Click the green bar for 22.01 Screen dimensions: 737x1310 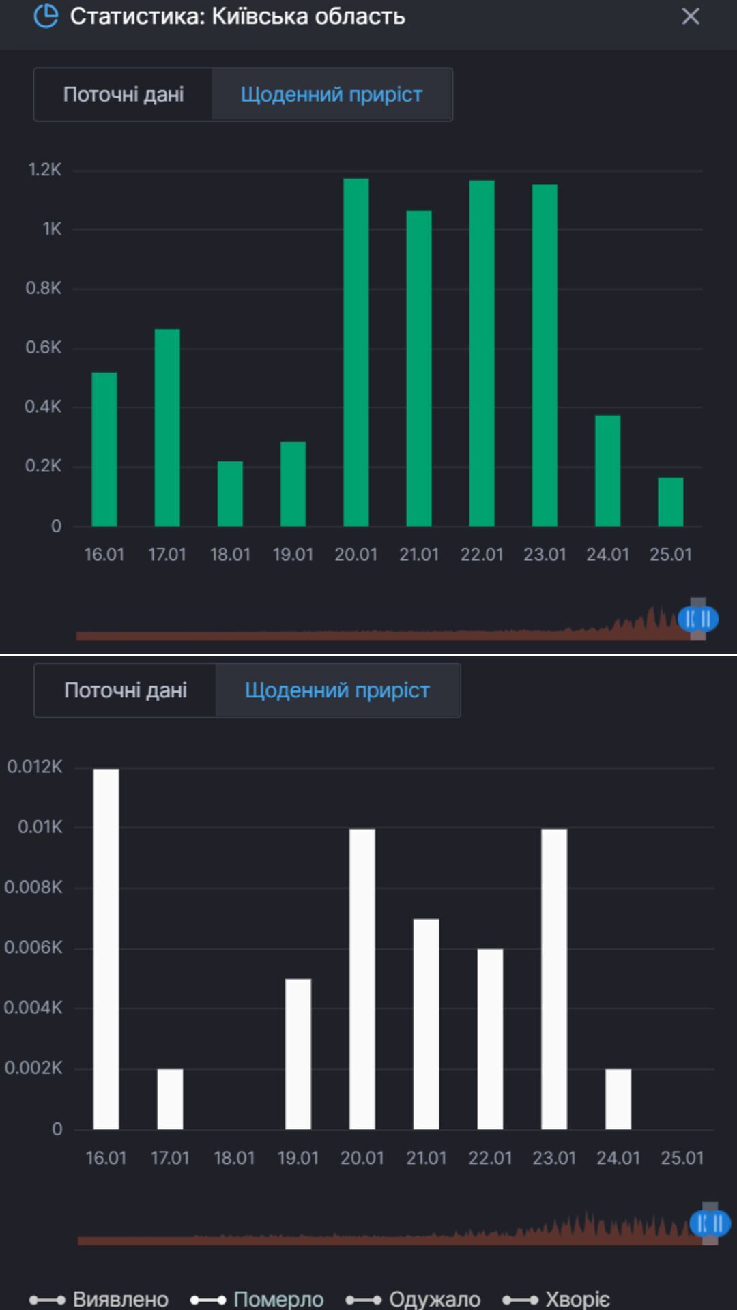(482, 353)
